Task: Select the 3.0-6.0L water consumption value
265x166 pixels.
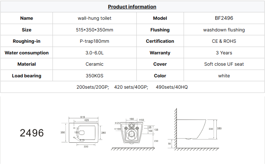Action: pyautogui.click(x=94, y=53)
